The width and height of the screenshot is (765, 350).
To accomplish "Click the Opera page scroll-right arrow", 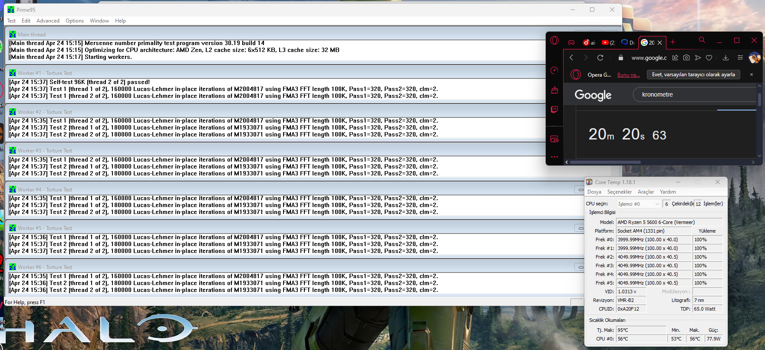I will (x=753, y=162).
